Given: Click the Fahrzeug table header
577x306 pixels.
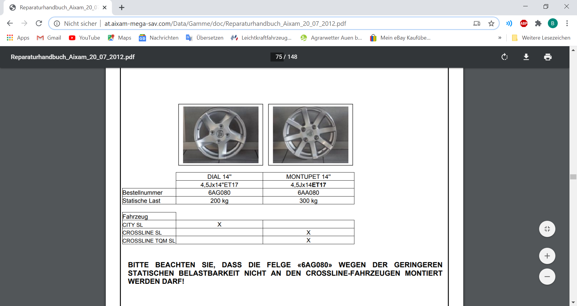Looking at the screenshot, I should point(149,216).
